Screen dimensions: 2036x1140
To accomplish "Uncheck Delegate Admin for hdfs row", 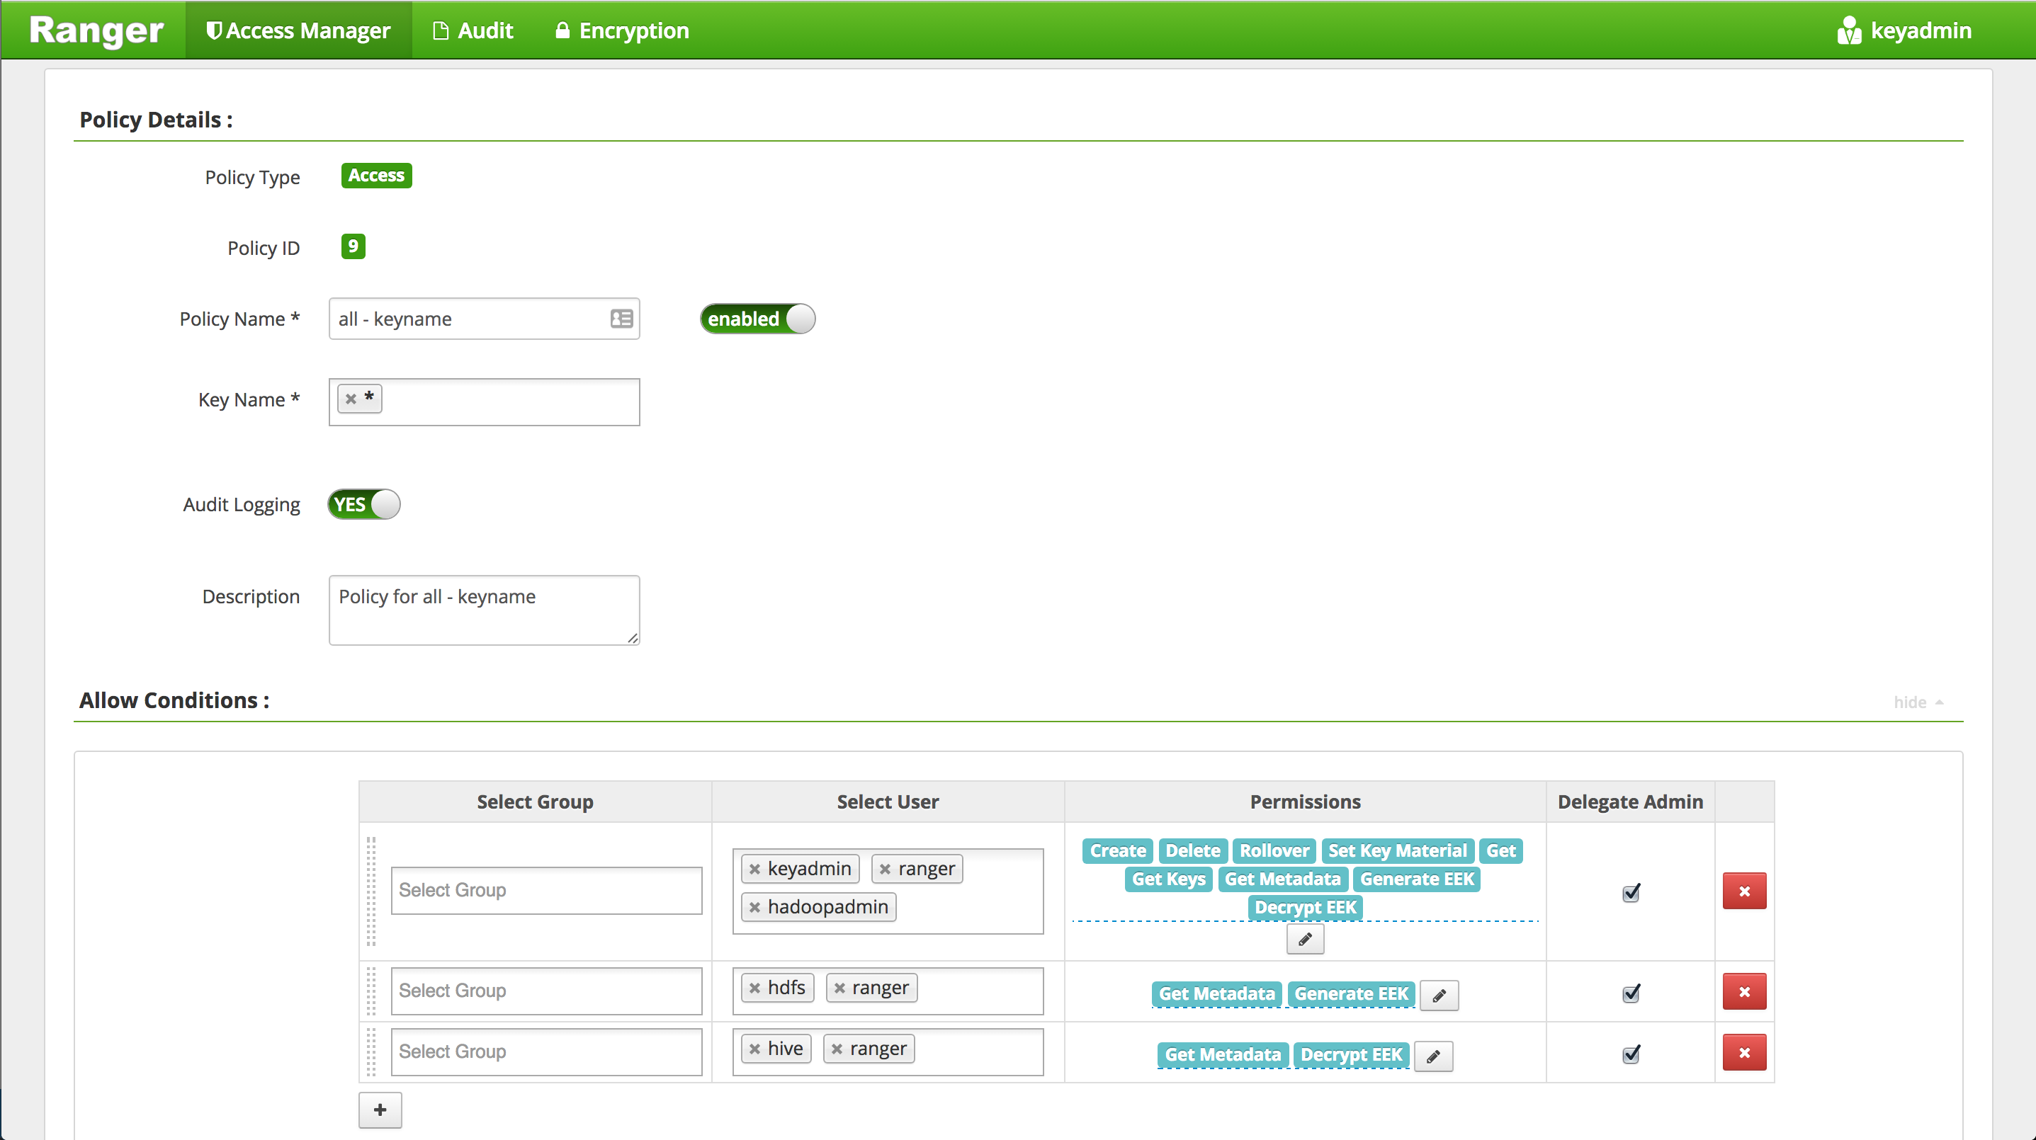I will click(x=1631, y=993).
